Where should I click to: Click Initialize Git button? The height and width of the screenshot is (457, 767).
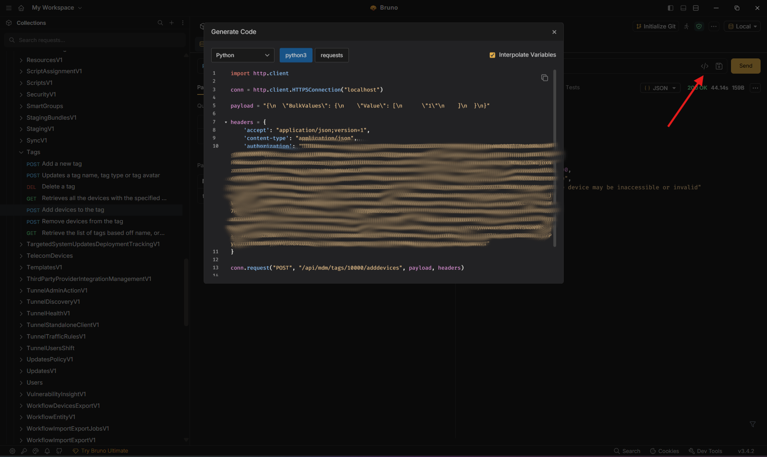tap(655, 26)
